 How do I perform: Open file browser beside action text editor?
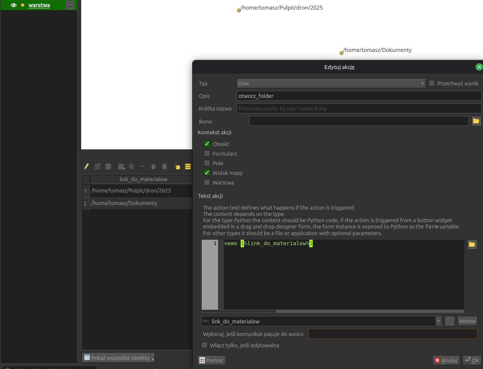[x=472, y=244]
